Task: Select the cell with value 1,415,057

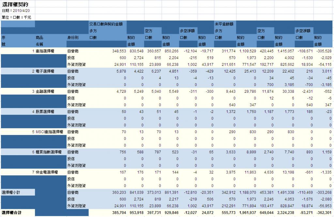Action: coord(286,51)
